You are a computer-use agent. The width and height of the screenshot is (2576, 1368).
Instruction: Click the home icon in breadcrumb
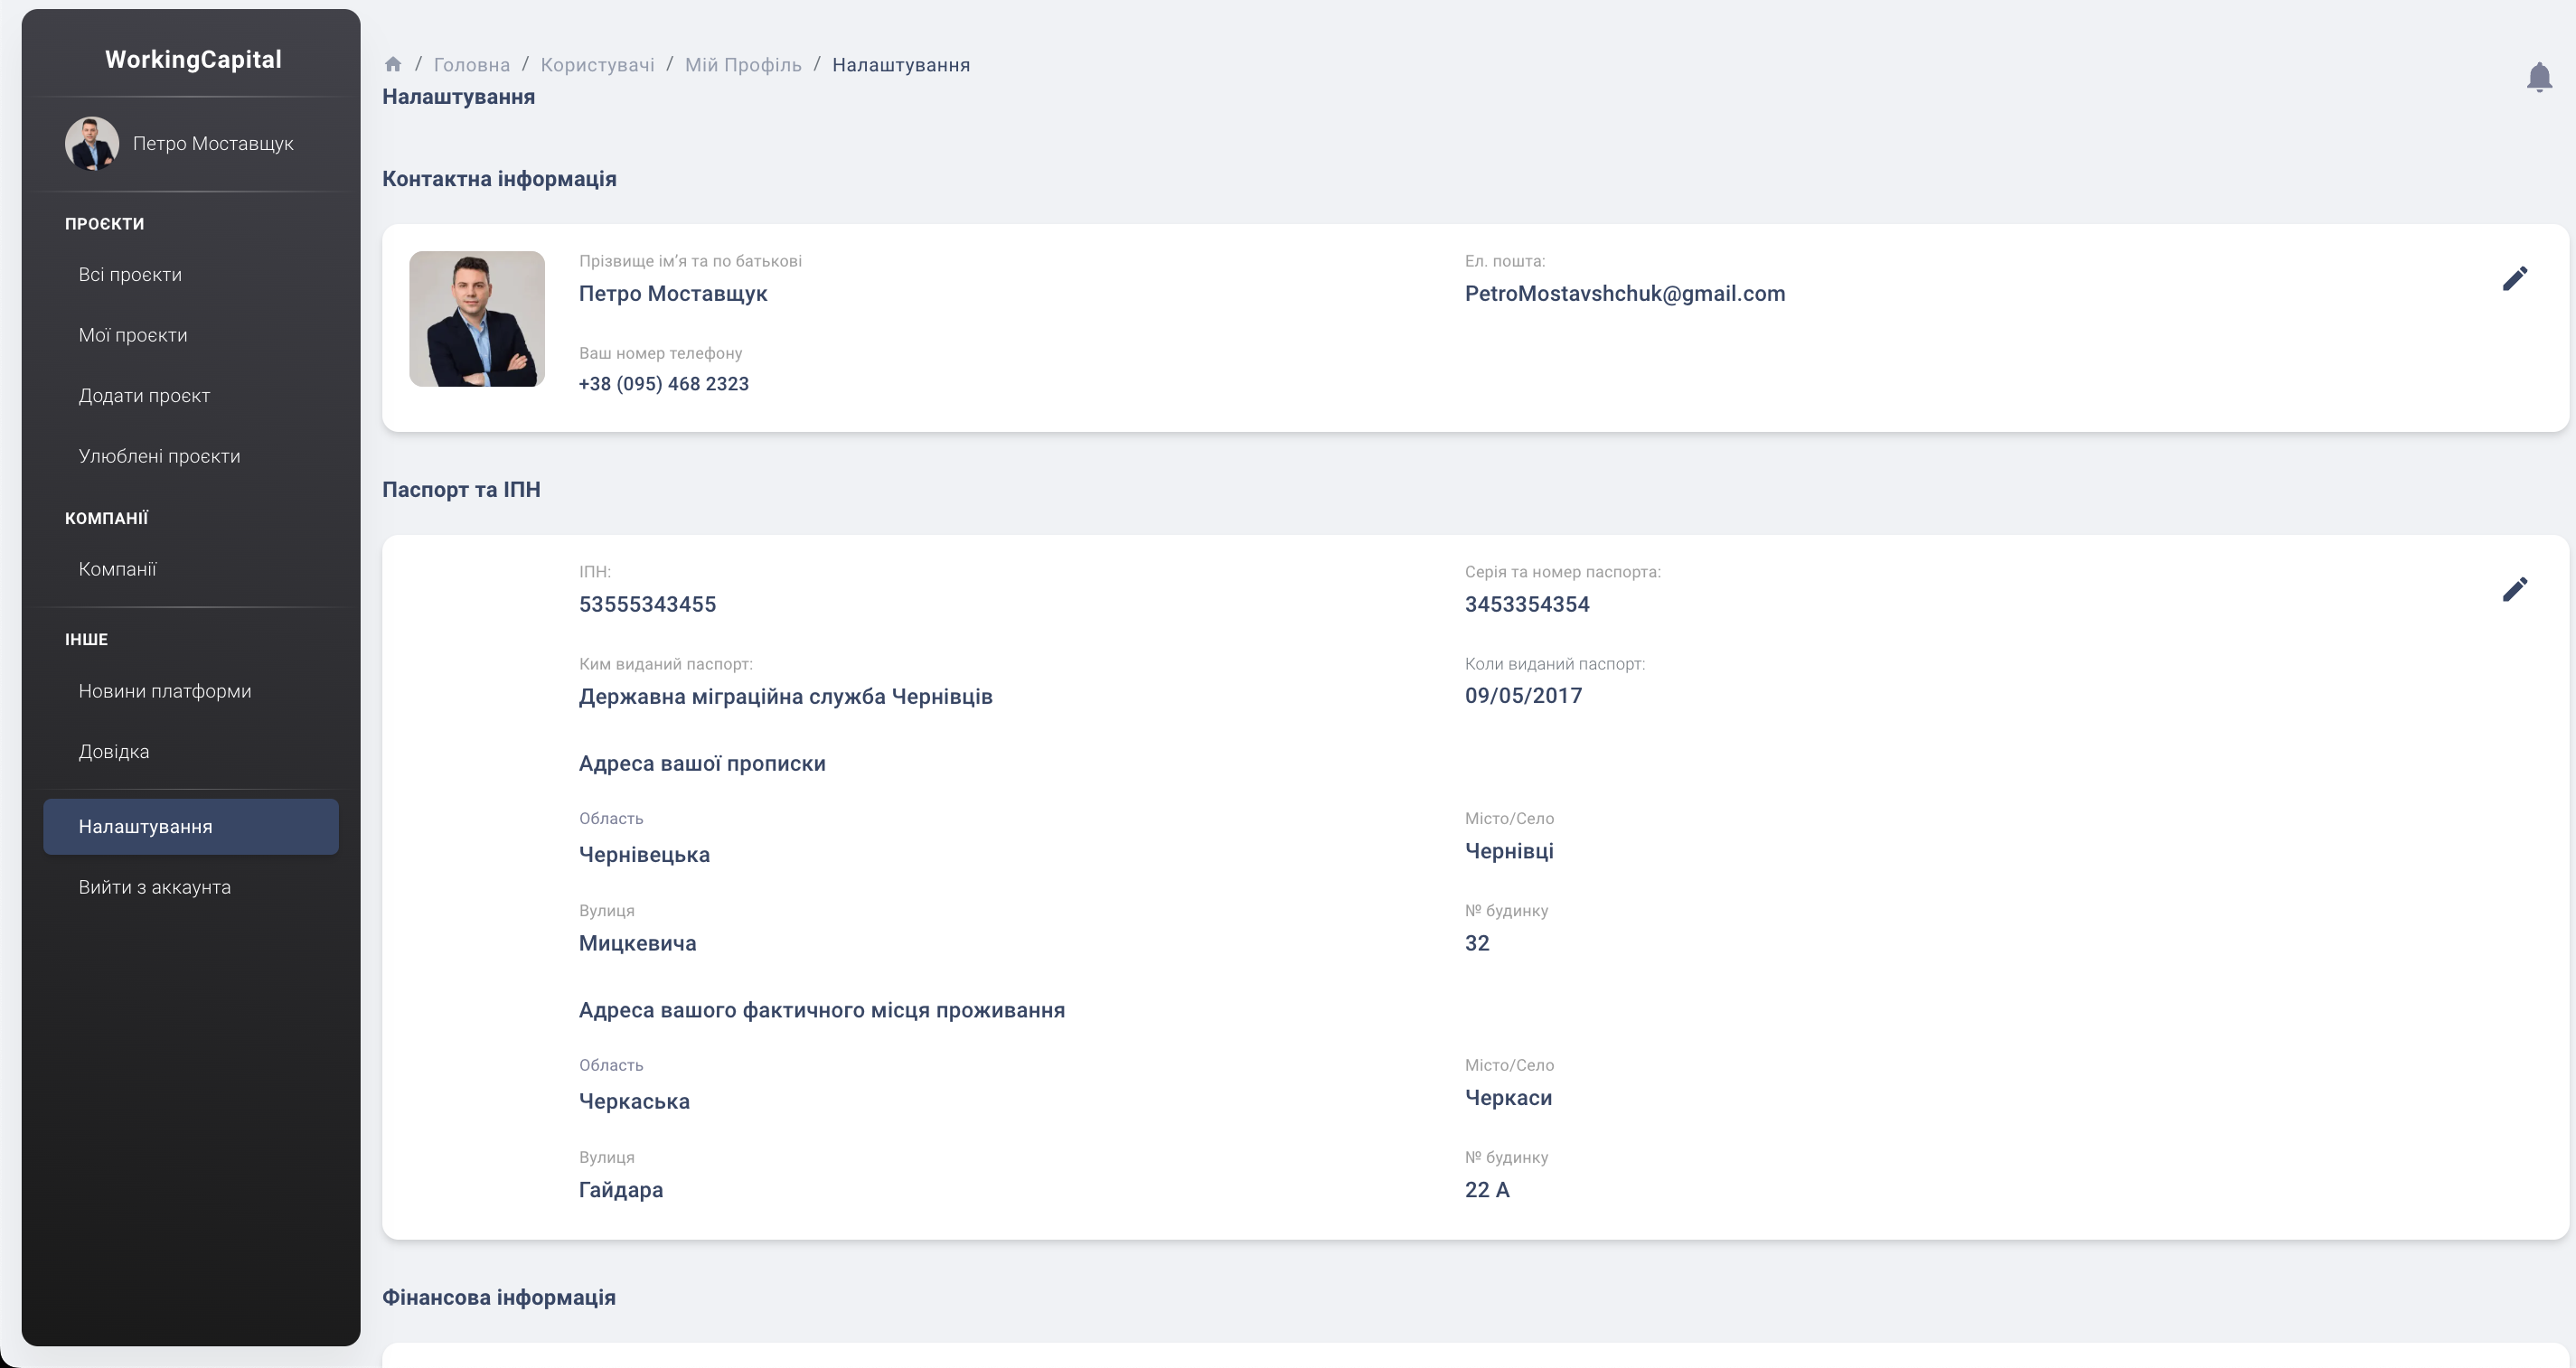[x=393, y=65]
